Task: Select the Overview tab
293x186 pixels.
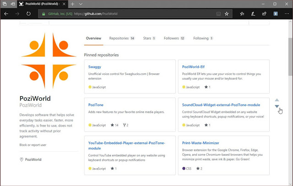Action: tap(93, 38)
